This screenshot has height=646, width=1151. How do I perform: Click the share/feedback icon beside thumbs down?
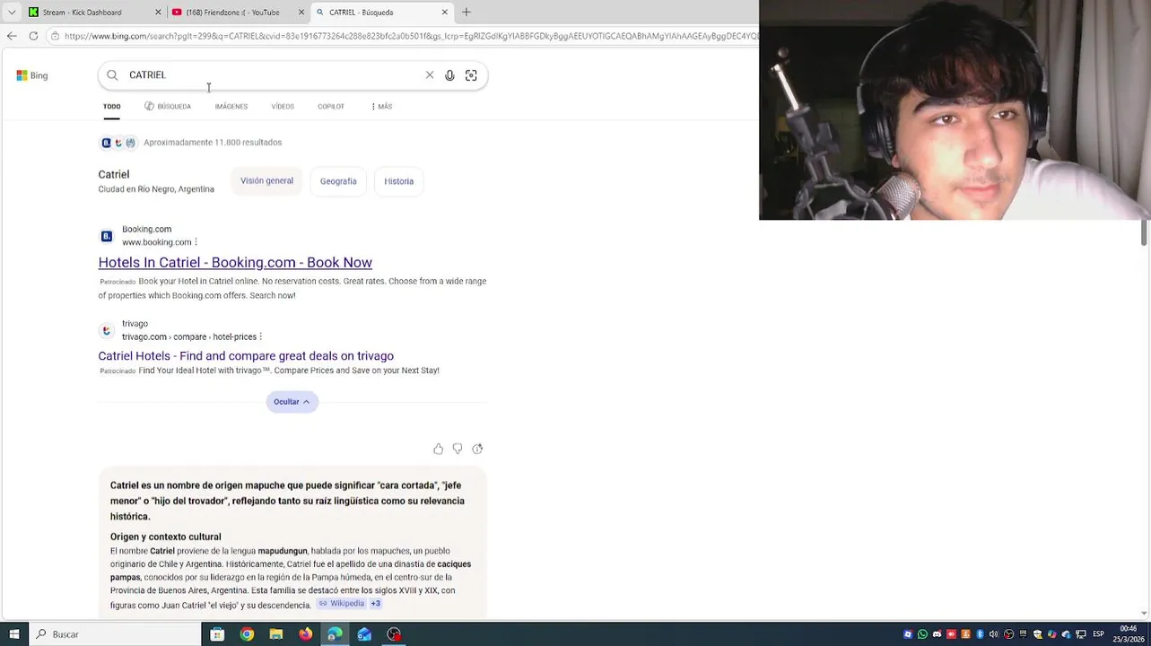(477, 449)
